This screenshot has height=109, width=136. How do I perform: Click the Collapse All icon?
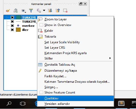(x=58, y=11)
